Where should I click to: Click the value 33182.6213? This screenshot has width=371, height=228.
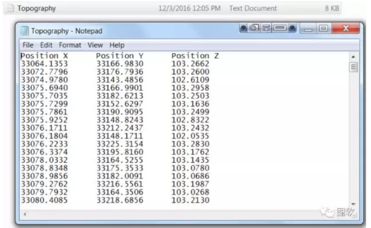click(x=120, y=96)
